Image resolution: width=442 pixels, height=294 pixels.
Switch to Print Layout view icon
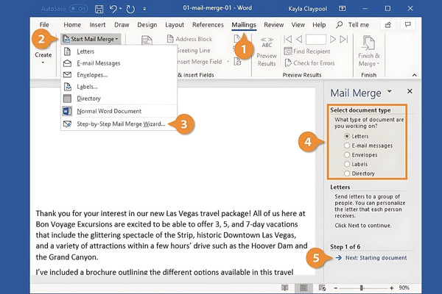304,287
